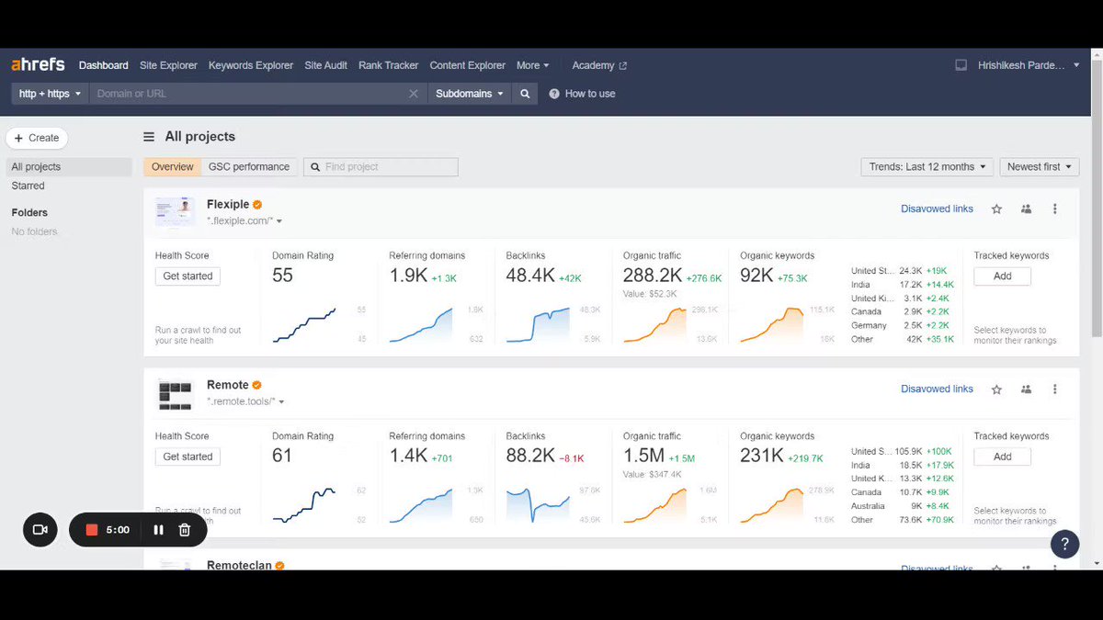Screen dimensions: 1103x620
Task: Open Keywords Explorer
Action: click(x=251, y=65)
